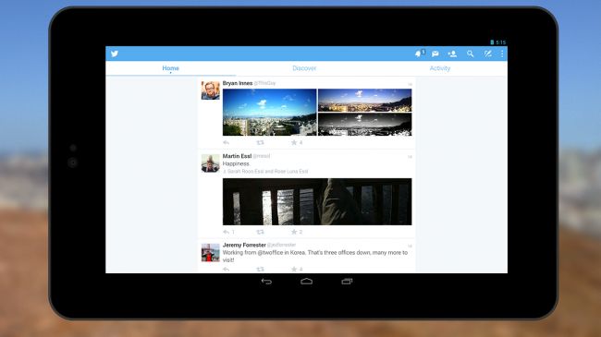Favorite Martin Essl's Happiness tweet

pyautogui.click(x=294, y=232)
